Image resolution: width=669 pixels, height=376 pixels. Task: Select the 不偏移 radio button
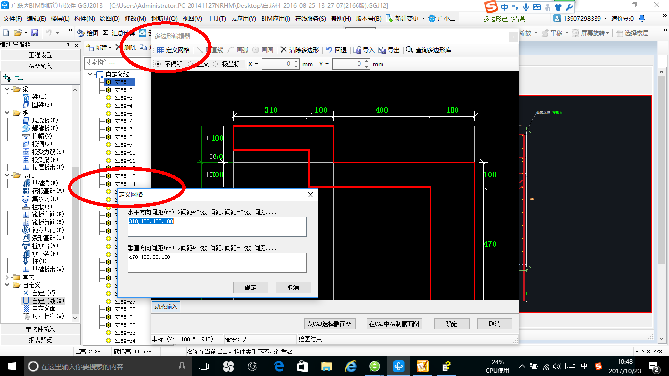click(158, 64)
